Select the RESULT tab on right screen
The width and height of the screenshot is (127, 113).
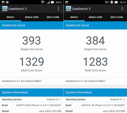(x=74, y=17)
